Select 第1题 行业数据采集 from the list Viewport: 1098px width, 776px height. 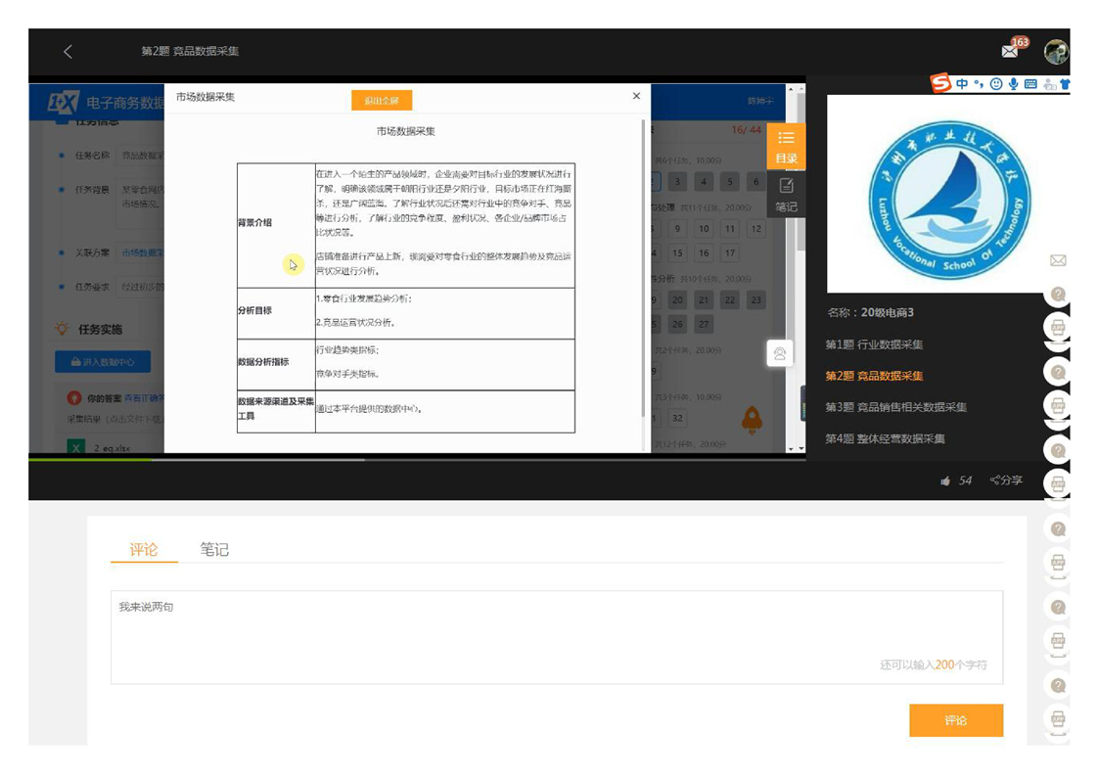[x=874, y=344]
